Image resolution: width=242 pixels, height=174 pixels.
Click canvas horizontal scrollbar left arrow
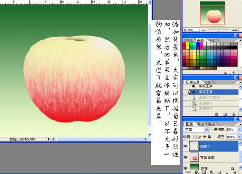point(53,139)
